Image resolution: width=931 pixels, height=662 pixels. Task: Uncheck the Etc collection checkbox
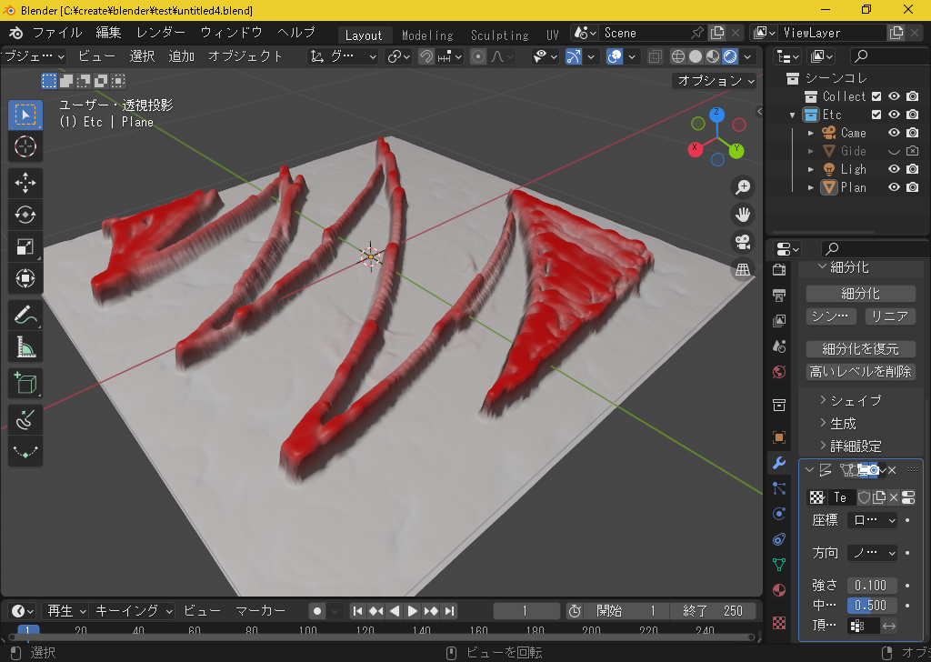click(x=876, y=114)
